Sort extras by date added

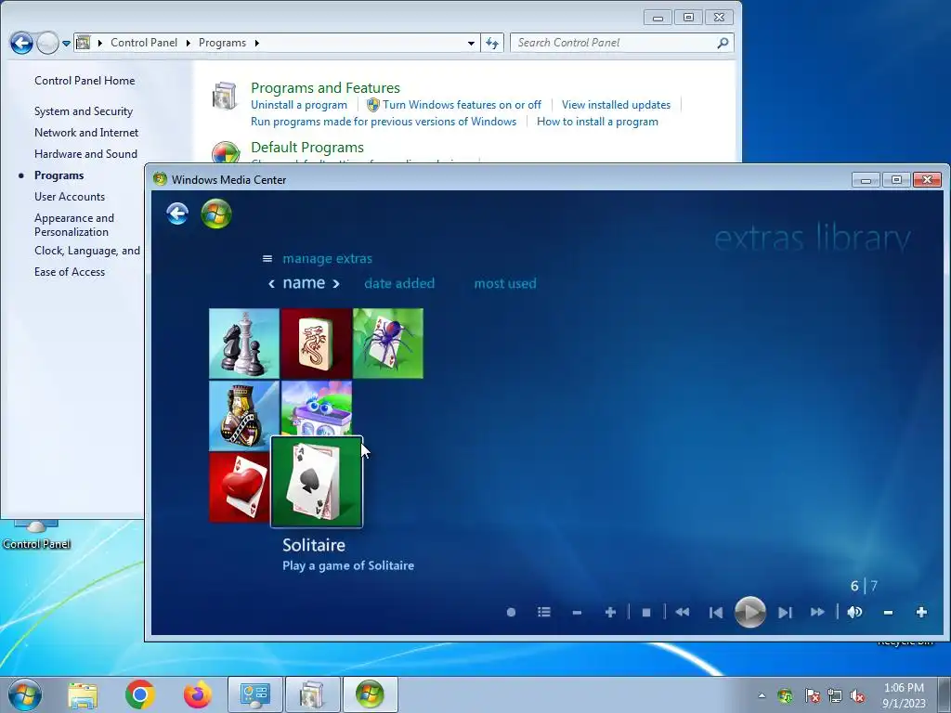pos(399,283)
